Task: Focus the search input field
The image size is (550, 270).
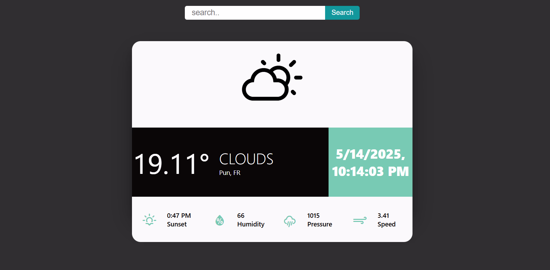Action: point(255,13)
